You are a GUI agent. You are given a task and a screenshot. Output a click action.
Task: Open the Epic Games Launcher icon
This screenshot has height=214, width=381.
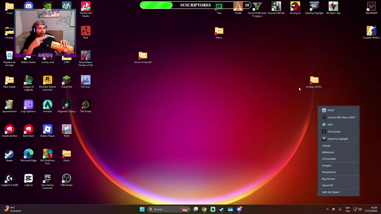48,182
